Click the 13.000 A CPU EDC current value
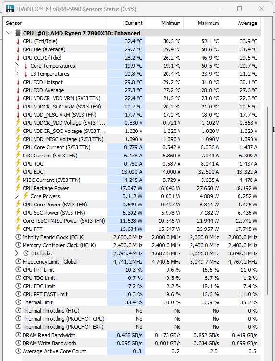 click(132, 172)
